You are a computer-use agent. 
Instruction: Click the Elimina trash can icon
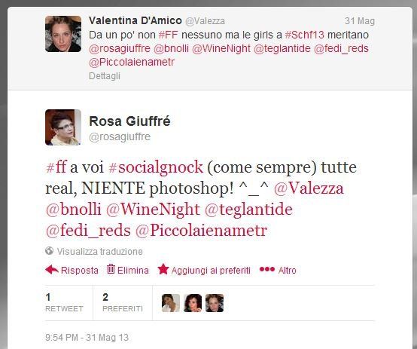pos(111,269)
